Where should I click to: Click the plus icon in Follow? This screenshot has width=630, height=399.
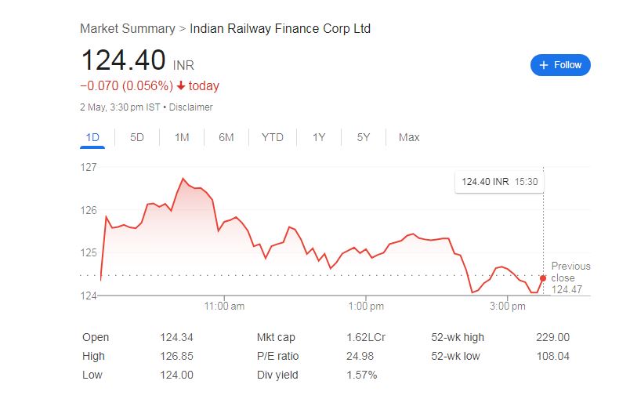(x=544, y=65)
